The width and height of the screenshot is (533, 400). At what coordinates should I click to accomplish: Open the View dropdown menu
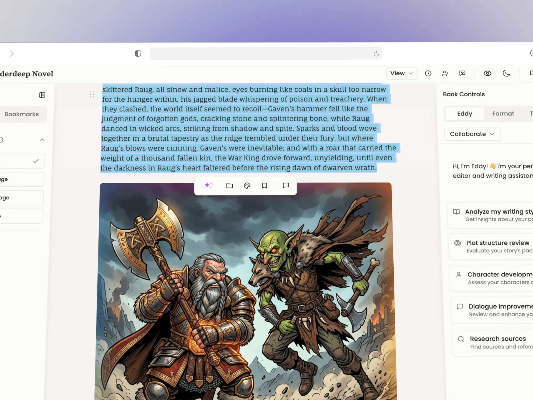pos(402,73)
